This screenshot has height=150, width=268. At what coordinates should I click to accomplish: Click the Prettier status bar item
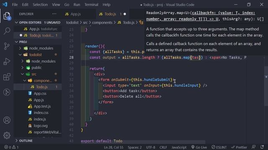click(x=239, y=147)
